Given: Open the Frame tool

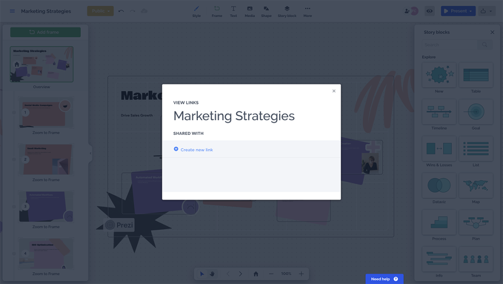Looking at the screenshot, I should coord(217,11).
